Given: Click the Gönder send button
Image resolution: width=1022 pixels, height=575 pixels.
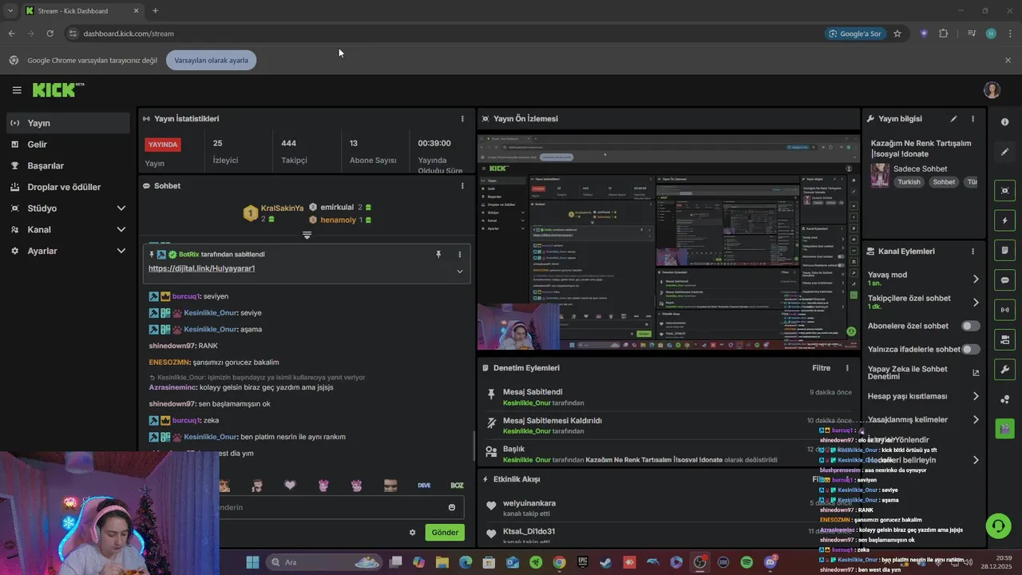Looking at the screenshot, I should [x=445, y=533].
